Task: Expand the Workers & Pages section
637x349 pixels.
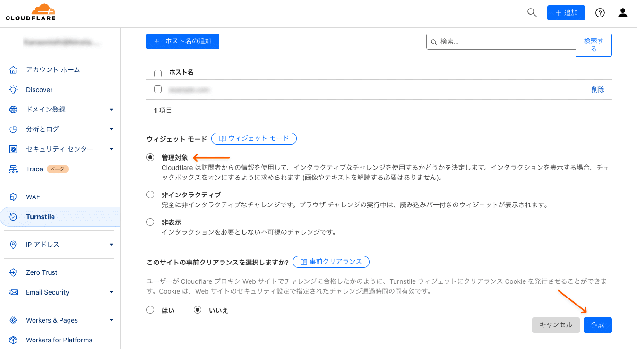Action: pyautogui.click(x=112, y=320)
